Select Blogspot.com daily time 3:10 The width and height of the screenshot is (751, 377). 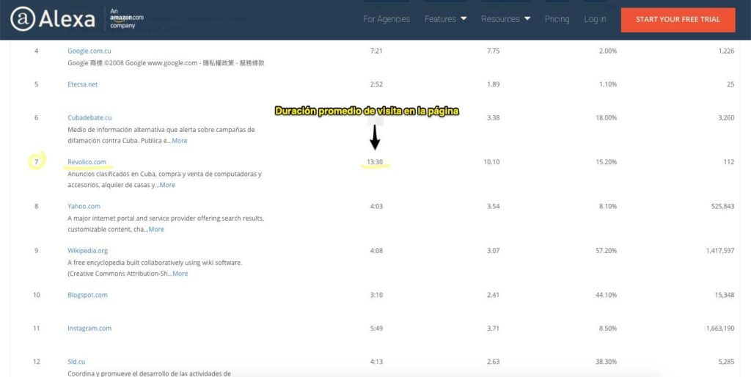[x=376, y=295]
